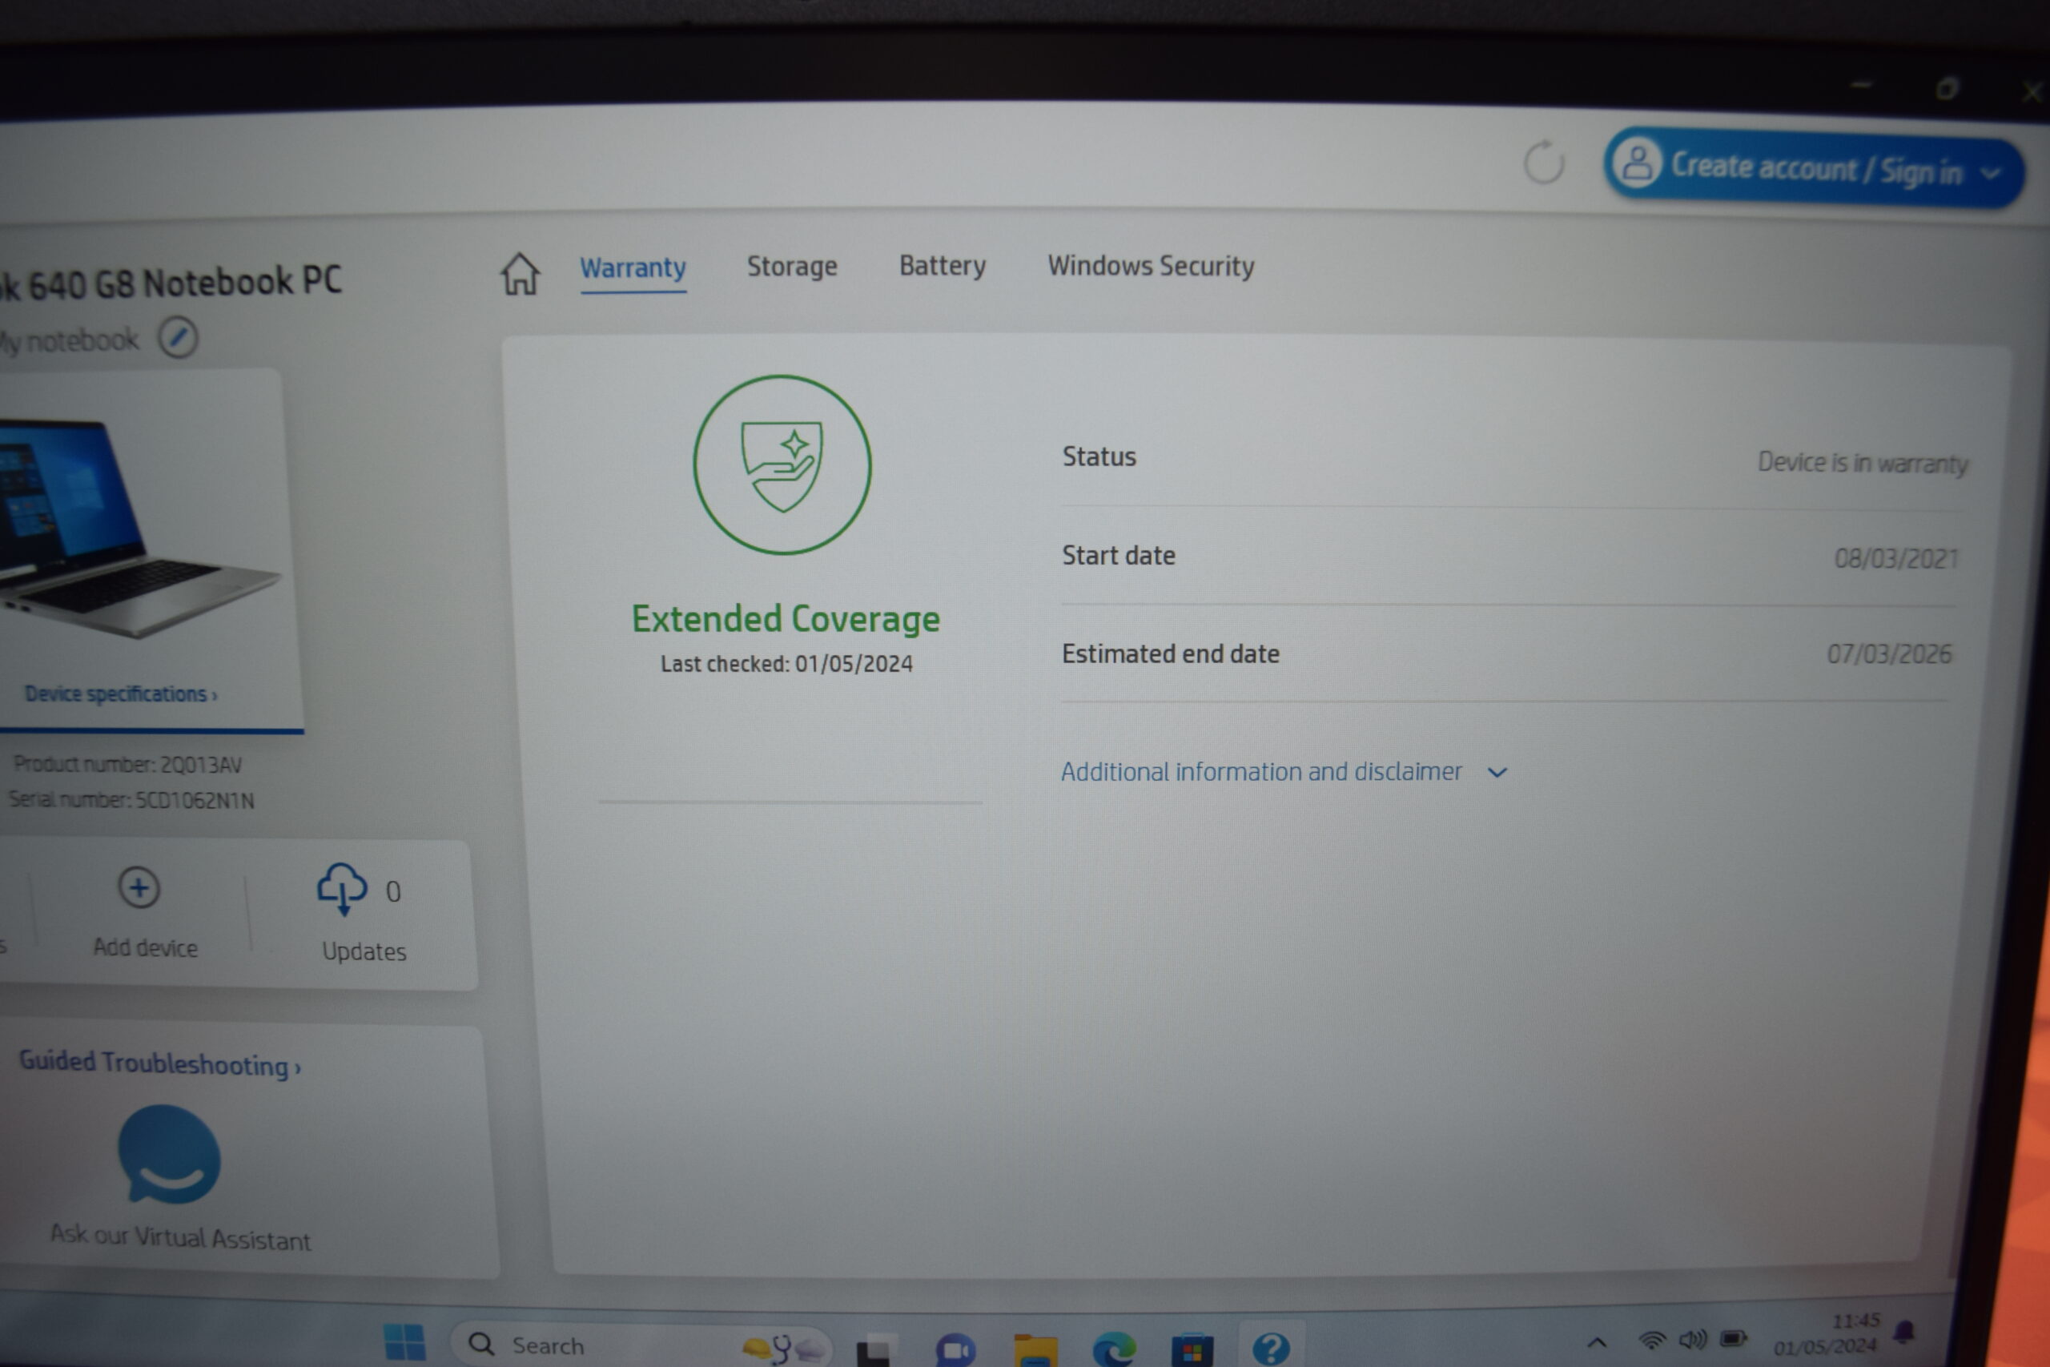Open HP Support Assistant taskbar icon

1271,1349
